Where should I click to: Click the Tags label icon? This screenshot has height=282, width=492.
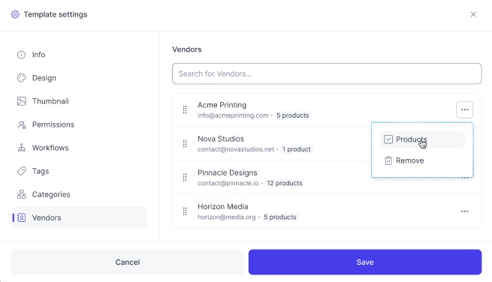click(21, 171)
